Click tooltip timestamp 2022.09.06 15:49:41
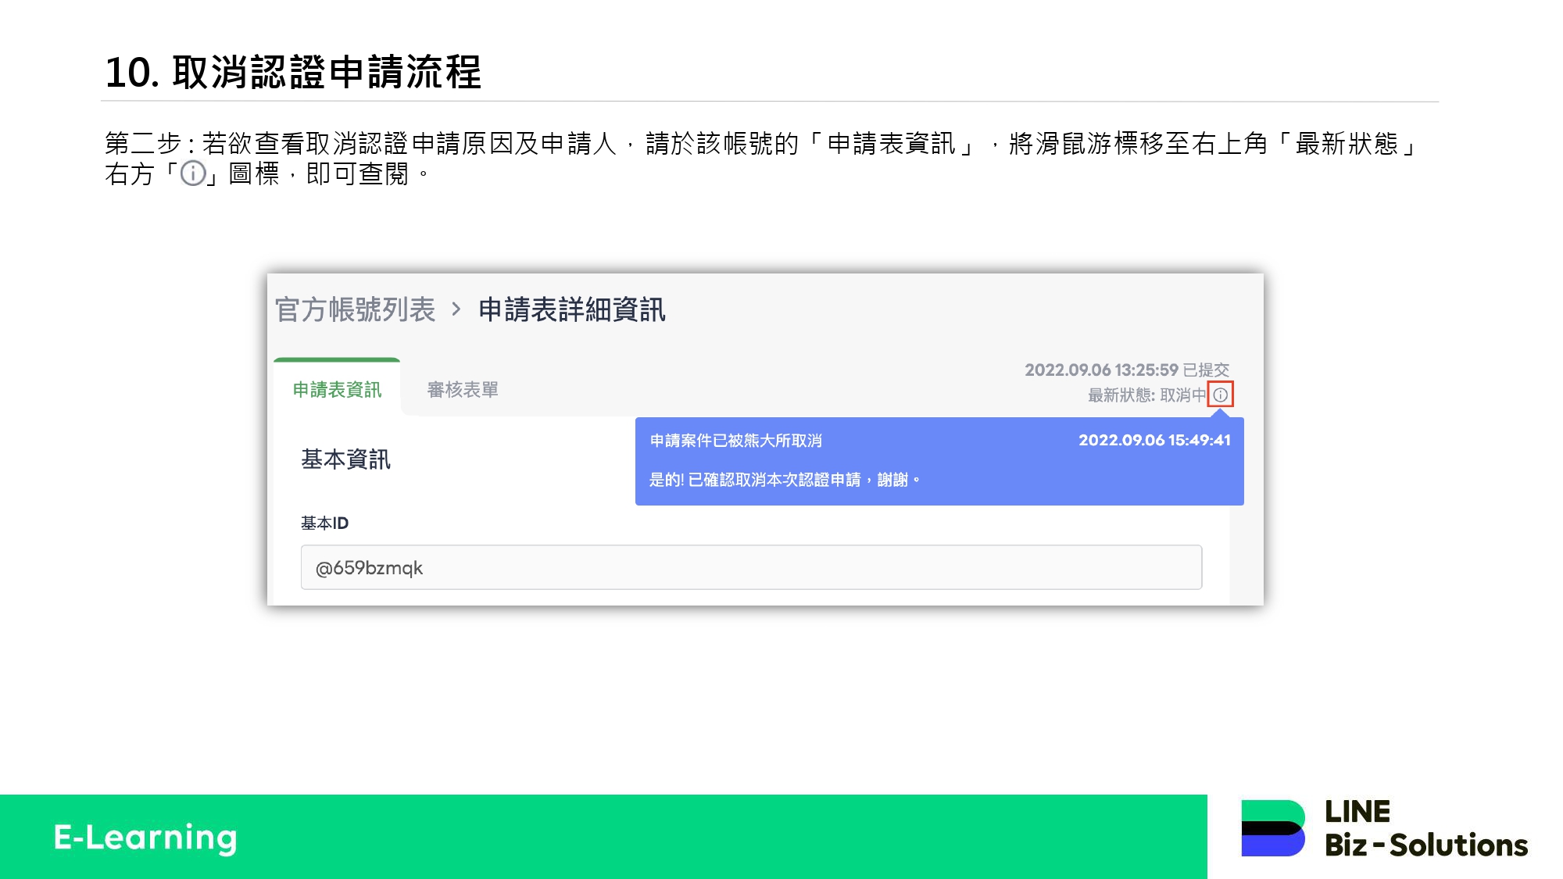This screenshot has height=879, width=1563. pos(1154,440)
